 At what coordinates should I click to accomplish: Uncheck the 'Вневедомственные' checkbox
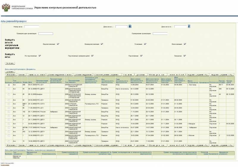point(102,44)
